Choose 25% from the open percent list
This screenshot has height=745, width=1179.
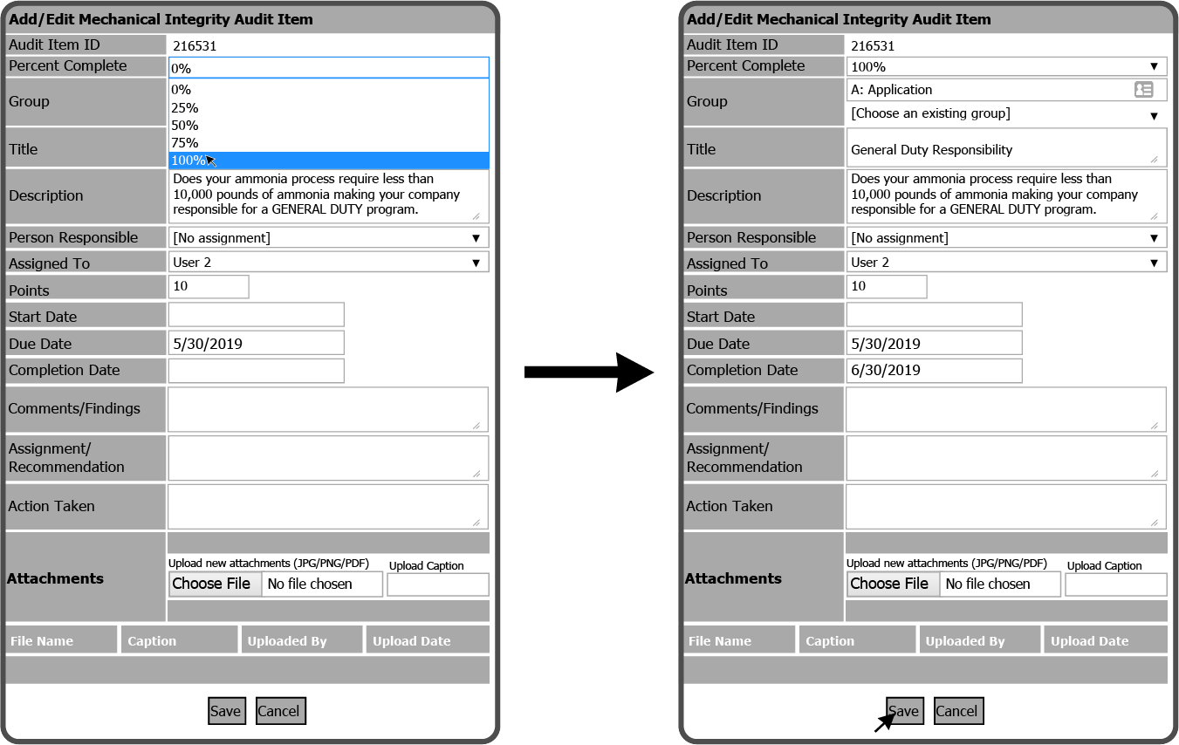coord(328,108)
